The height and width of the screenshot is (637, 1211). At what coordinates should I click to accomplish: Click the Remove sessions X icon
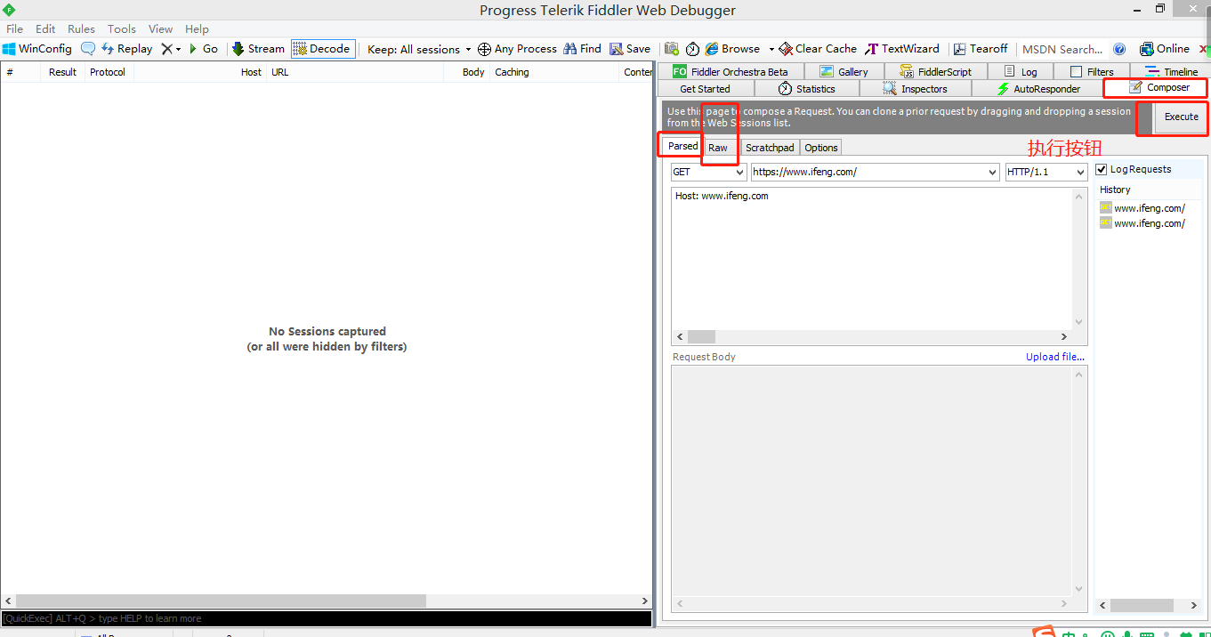coord(166,49)
